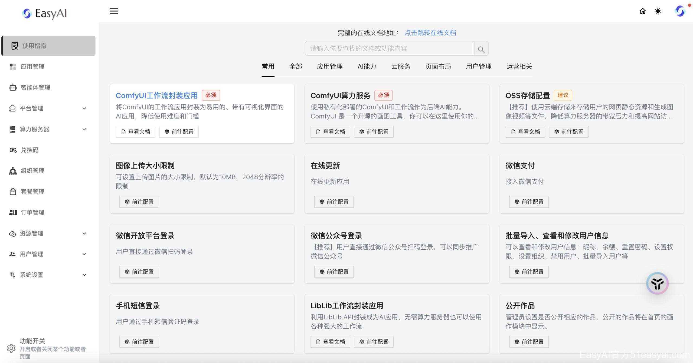Go to config for LibLib工作流封装应用
Screen dimensions: 693x363
tap(374, 342)
